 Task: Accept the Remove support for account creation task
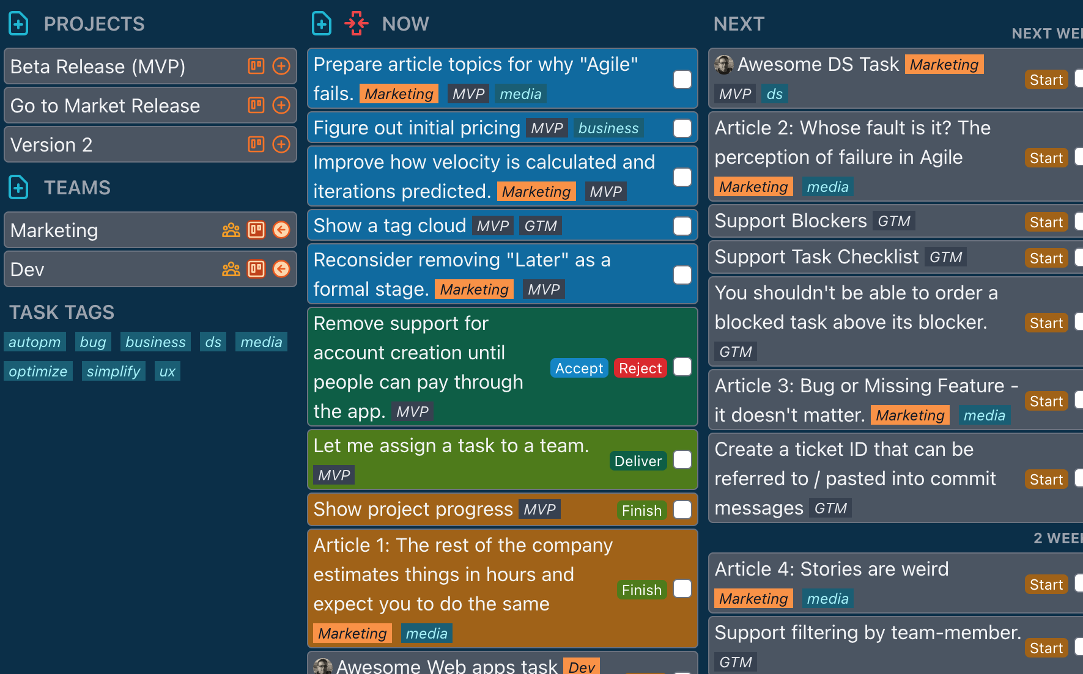pyautogui.click(x=578, y=368)
